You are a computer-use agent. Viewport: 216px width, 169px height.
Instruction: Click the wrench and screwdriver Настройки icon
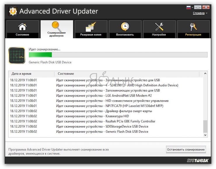click(159, 27)
